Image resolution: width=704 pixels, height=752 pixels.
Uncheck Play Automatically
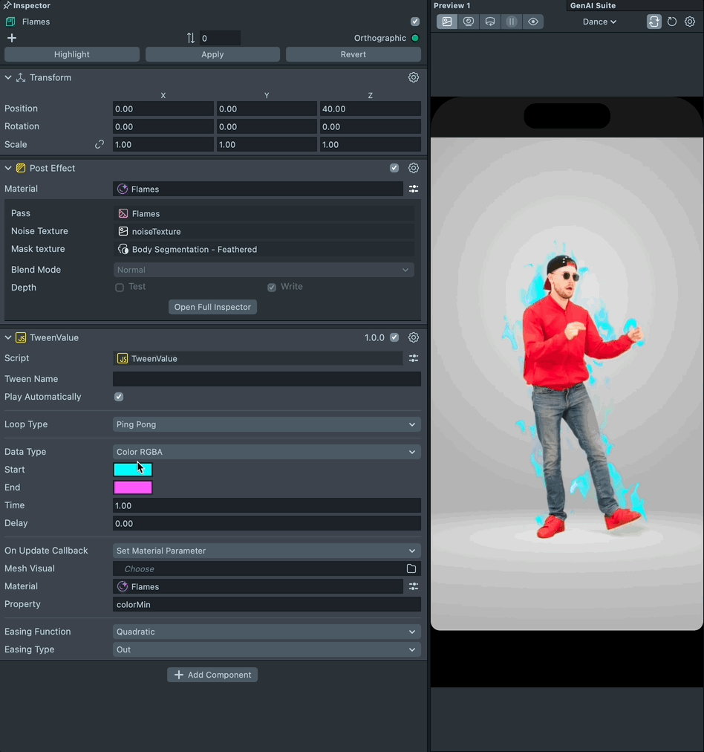(119, 397)
